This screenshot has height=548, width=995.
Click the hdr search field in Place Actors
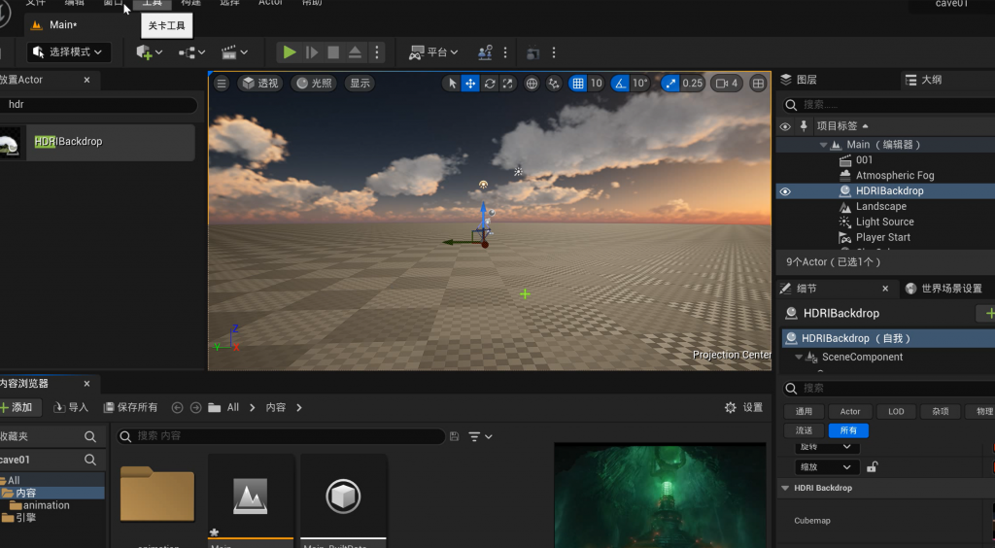tap(98, 105)
